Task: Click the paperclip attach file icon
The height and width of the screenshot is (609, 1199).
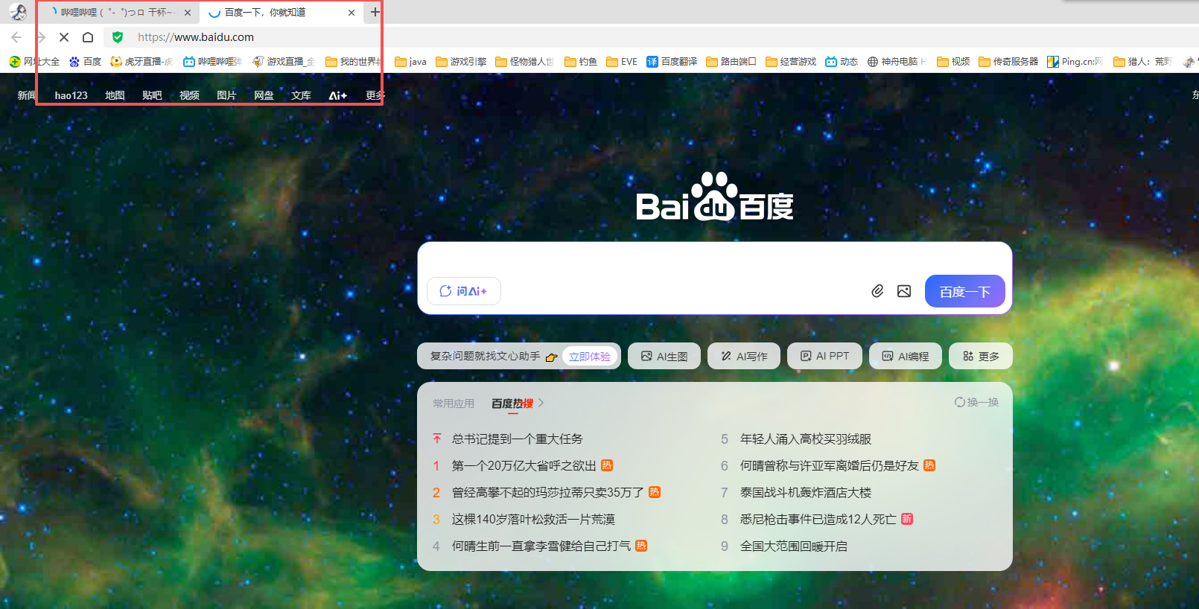Action: pyautogui.click(x=877, y=291)
